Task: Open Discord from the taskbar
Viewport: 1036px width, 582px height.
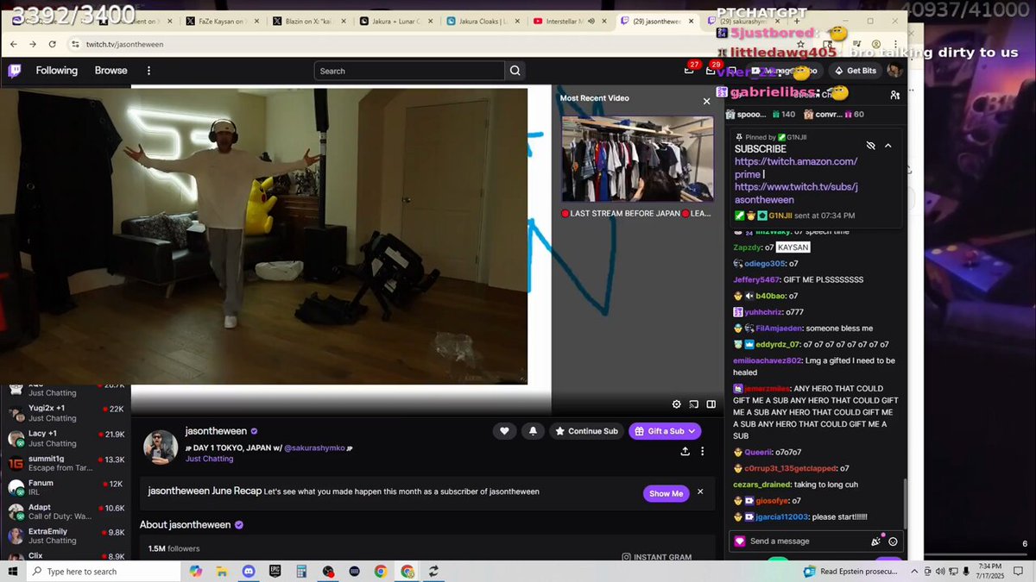Action: [249, 572]
